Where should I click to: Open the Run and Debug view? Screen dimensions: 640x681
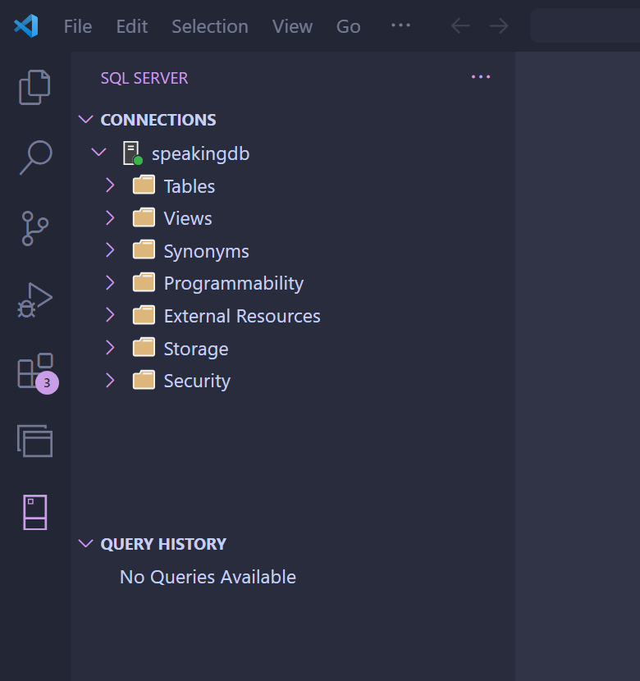tap(34, 300)
